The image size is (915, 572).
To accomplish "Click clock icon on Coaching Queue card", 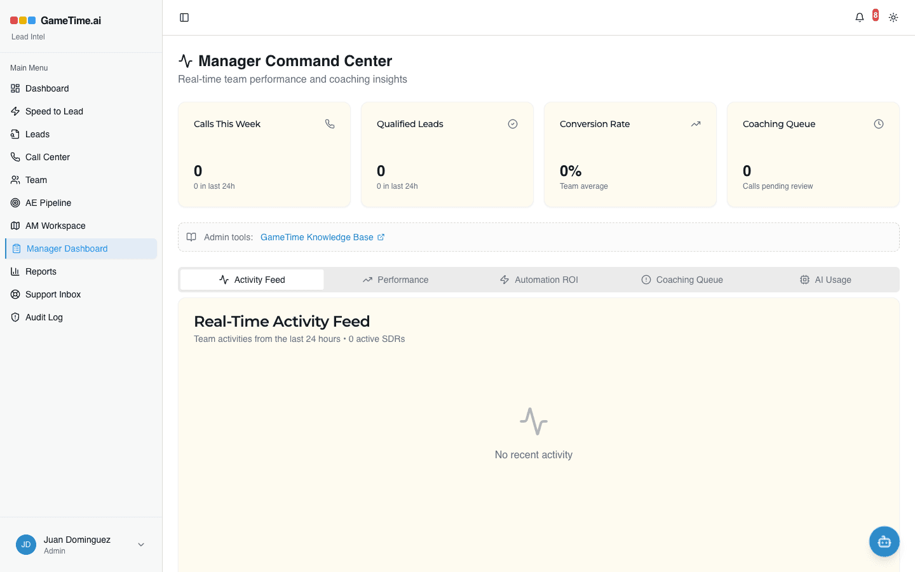I will point(879,124).
